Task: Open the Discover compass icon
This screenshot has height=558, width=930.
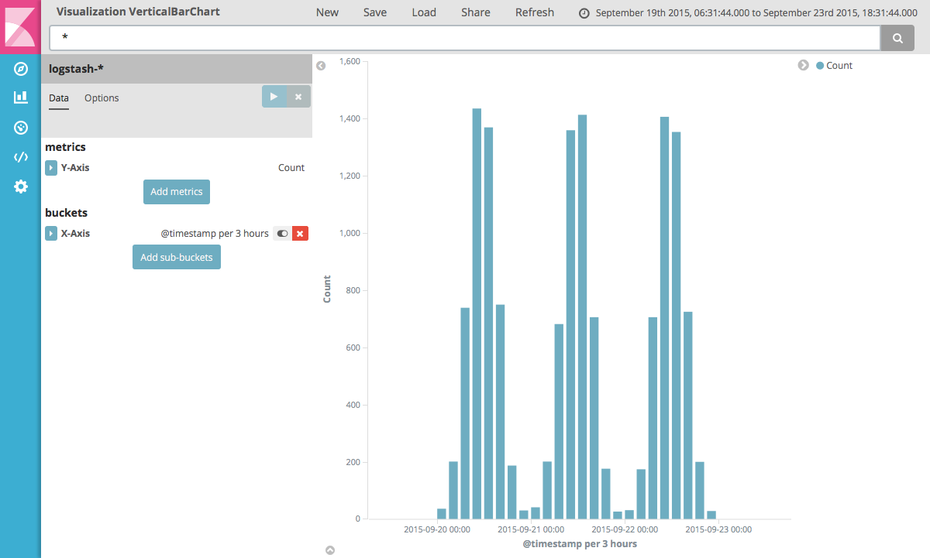Action: (x=21, y=69)
